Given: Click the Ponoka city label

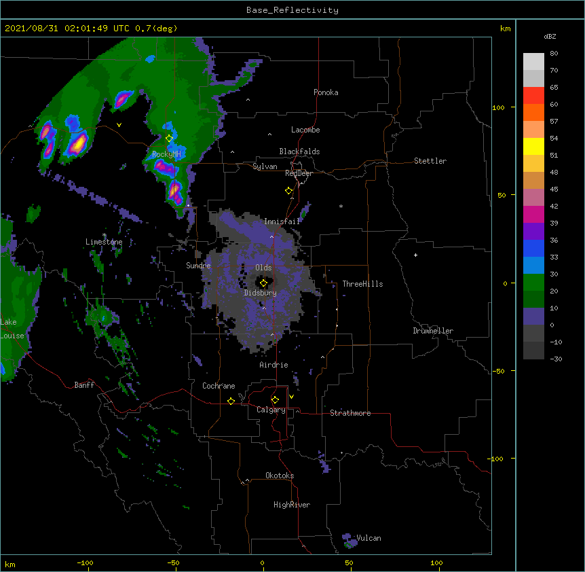Looking at the screenshot, I should pos(326,92).
